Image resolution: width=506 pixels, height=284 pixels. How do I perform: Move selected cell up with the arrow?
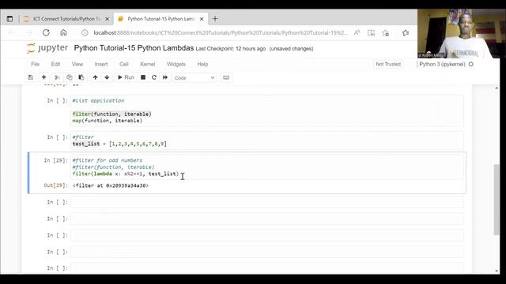pos(95,77)
